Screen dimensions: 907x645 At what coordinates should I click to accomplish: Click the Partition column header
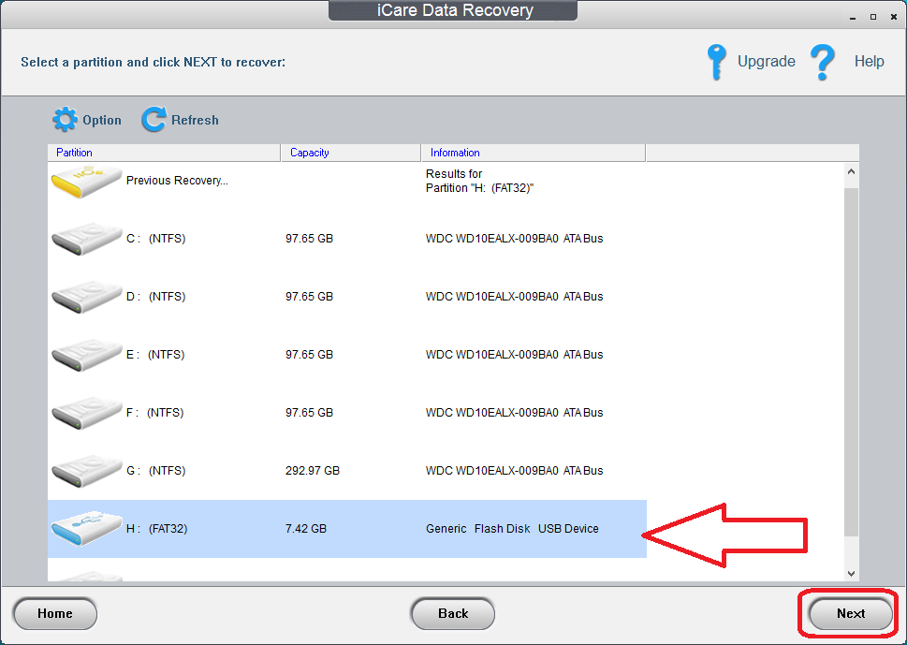point(74,153)
